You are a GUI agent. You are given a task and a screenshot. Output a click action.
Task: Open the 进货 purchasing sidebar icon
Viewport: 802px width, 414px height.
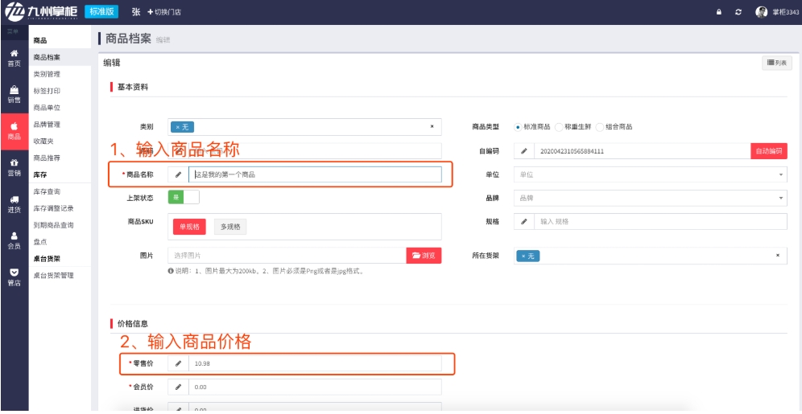click(x=14, y=204)
